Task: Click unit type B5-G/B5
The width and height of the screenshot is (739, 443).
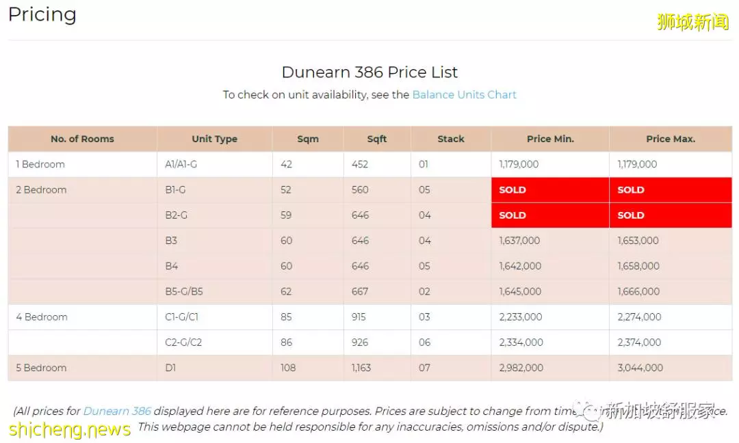Action: tap(184, 291)
